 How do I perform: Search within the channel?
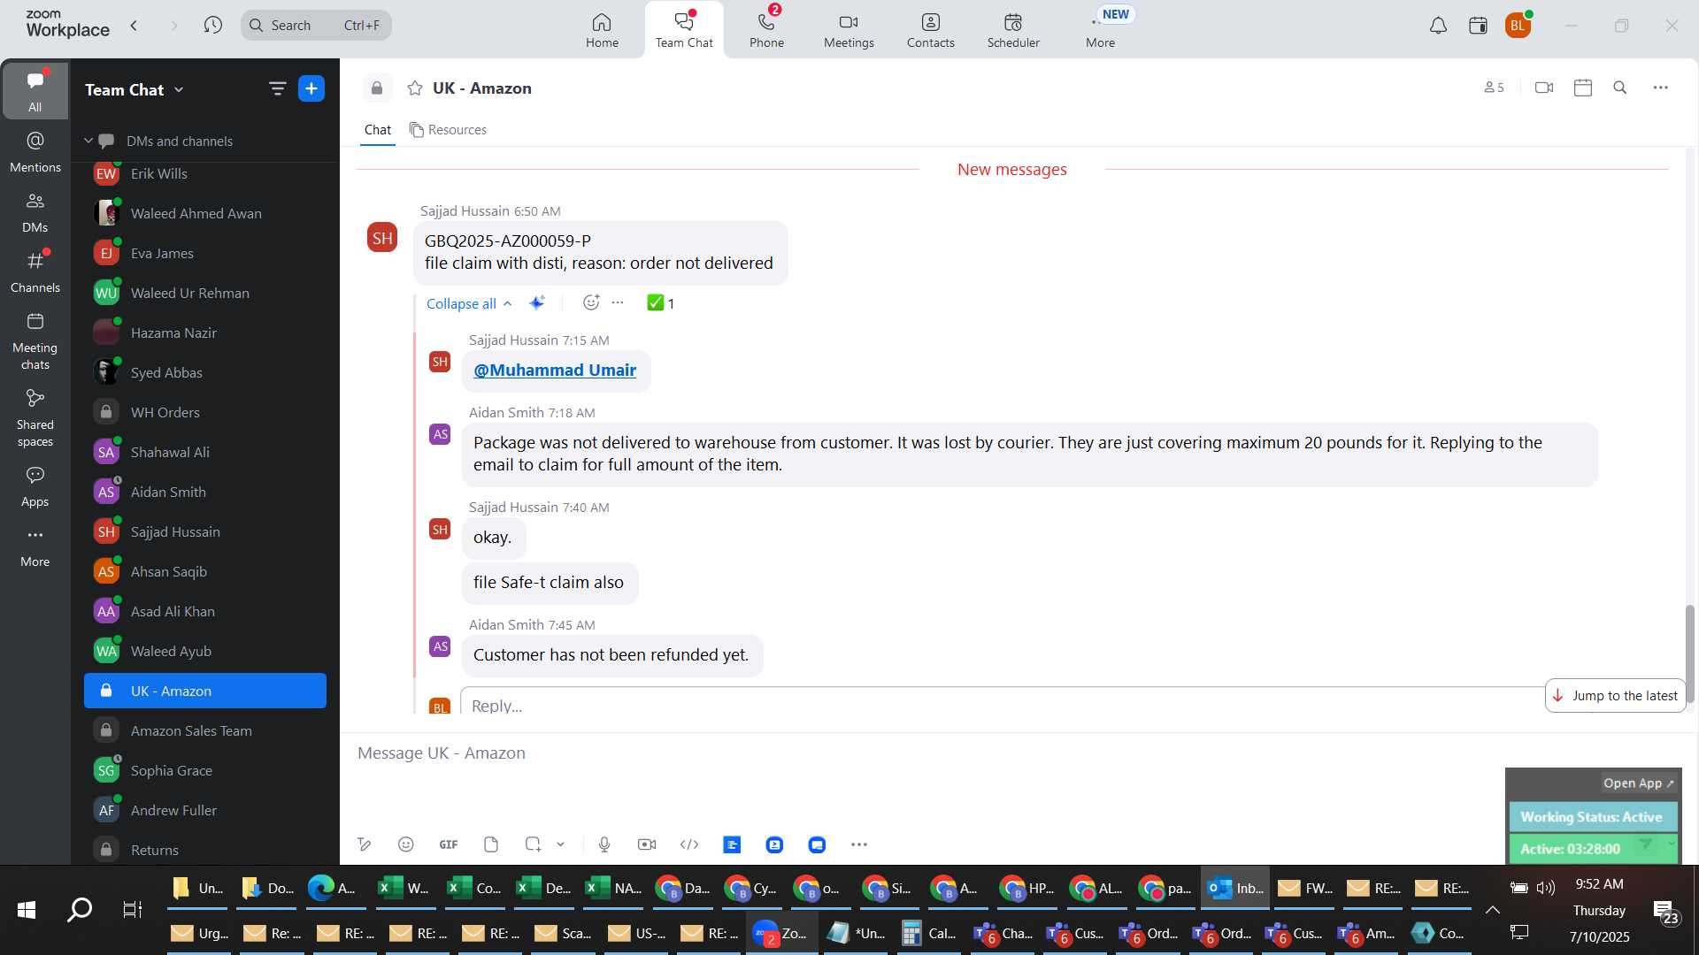coord(1620,88)
